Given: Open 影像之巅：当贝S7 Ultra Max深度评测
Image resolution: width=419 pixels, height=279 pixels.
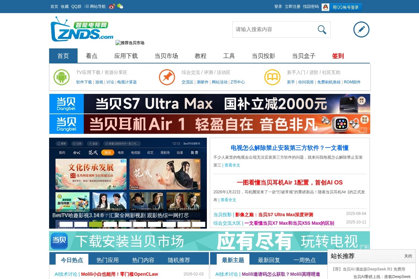Looking at the screenshot, I should tap(274, 215).
